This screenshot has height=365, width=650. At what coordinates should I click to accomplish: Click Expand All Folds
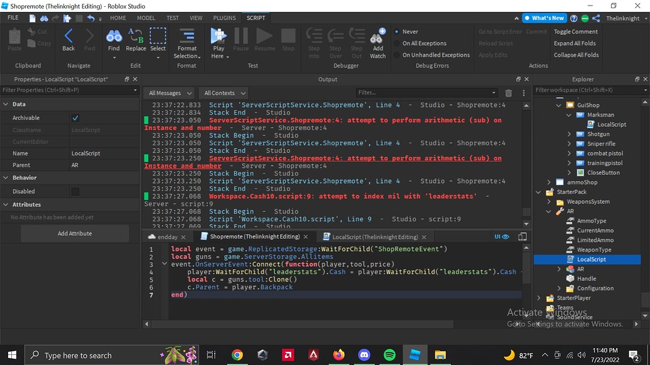click(x=575, y=43)
